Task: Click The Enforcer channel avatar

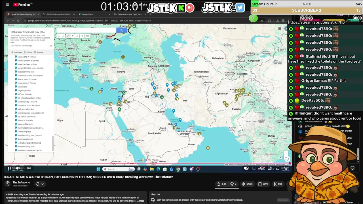Action: point(8,184)
